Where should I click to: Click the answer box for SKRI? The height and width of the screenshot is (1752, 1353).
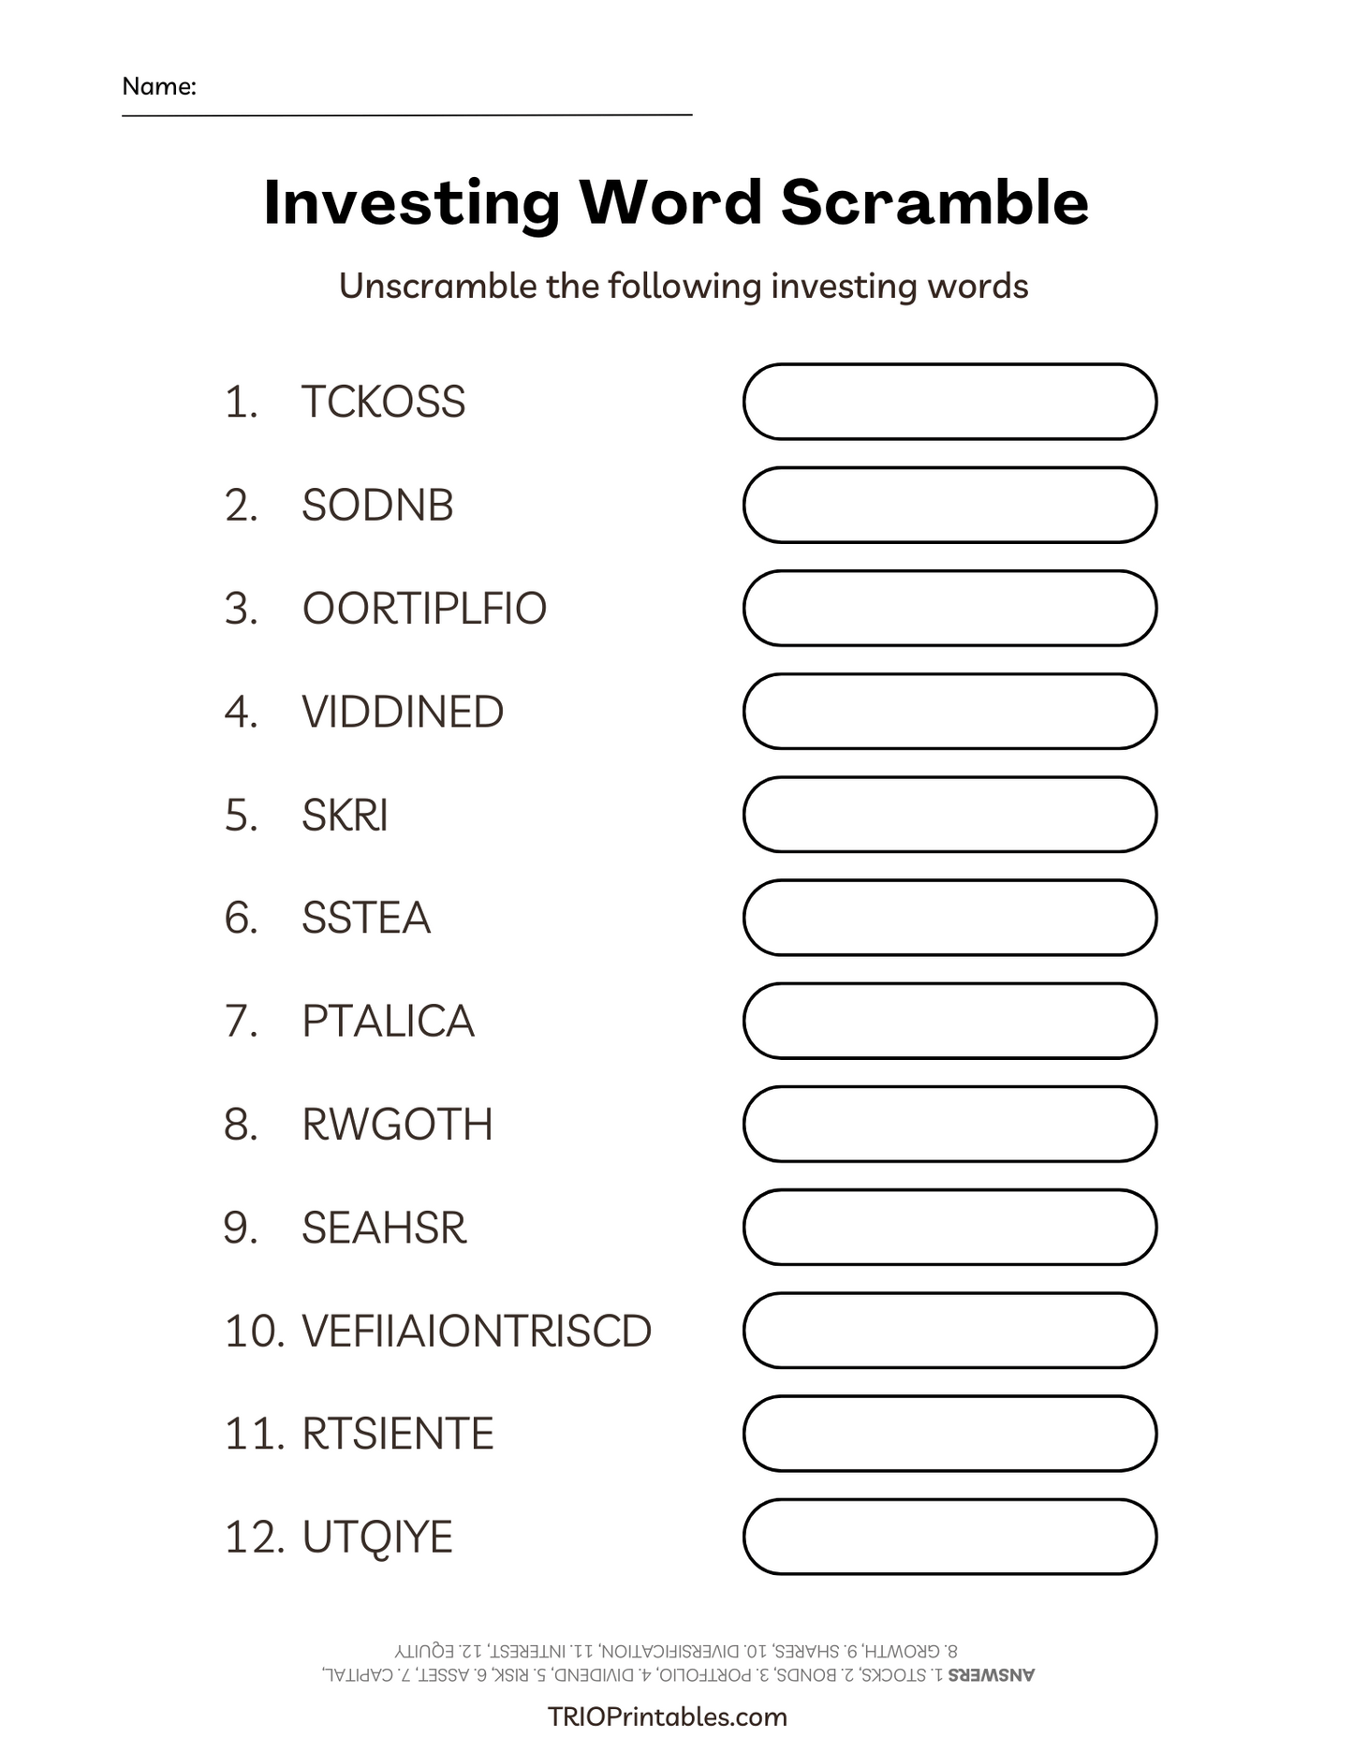949,814
